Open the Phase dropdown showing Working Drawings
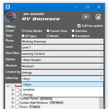 pos(62,41)
